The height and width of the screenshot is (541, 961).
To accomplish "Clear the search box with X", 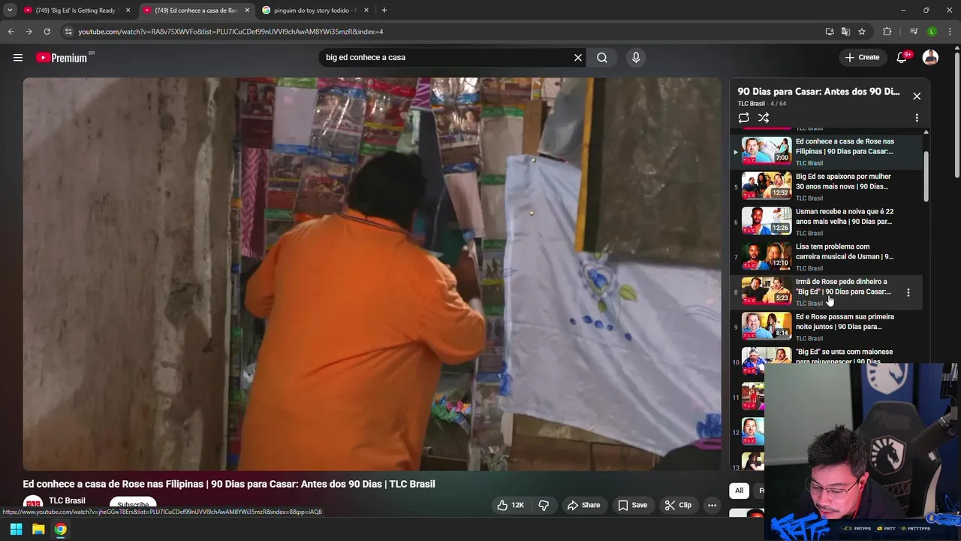I will pos(578,57).
